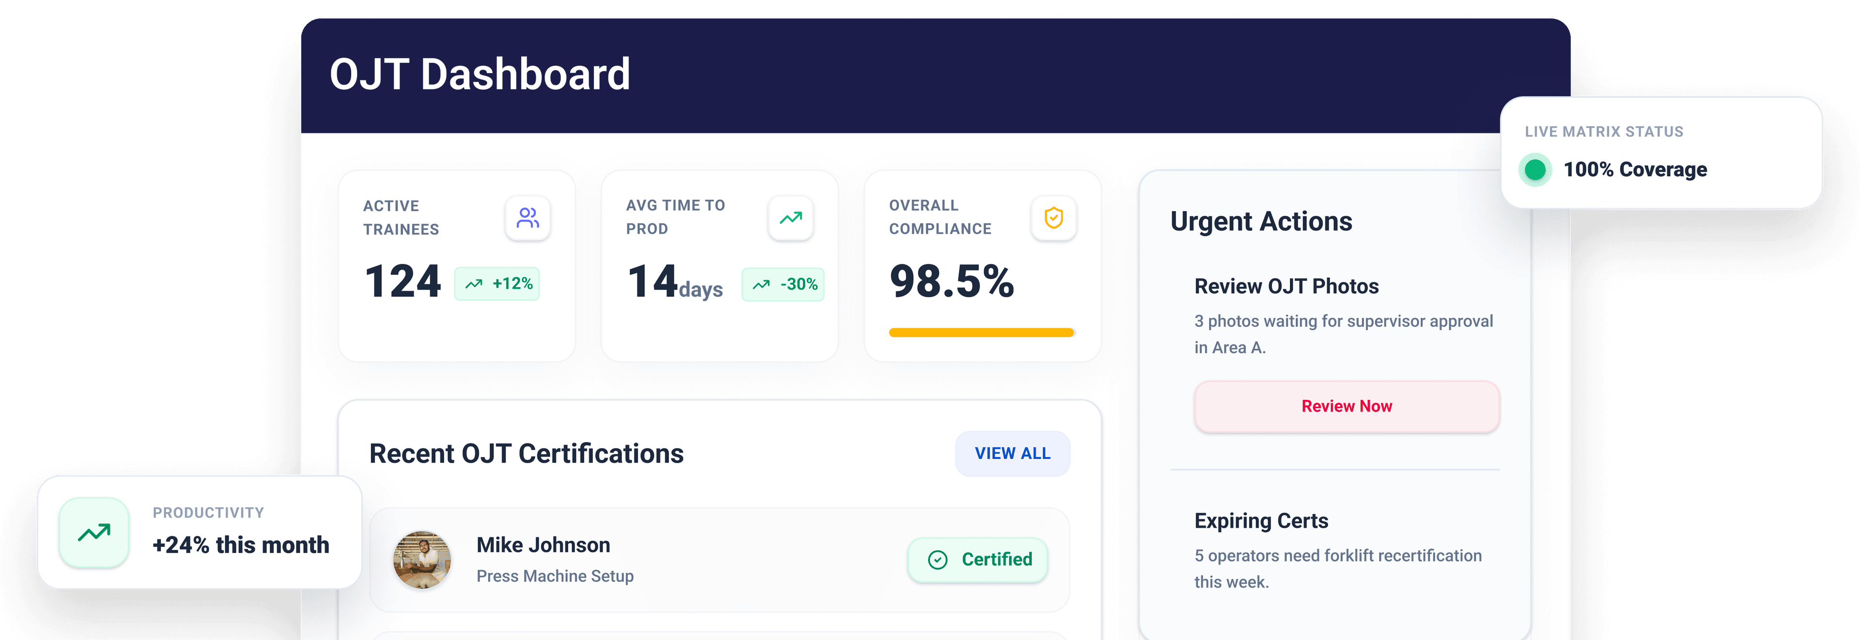Viewport: 1860px width, 640px height.
Task: Click the Overall Compliance shield icon
Action: [x=1054, y=218]
